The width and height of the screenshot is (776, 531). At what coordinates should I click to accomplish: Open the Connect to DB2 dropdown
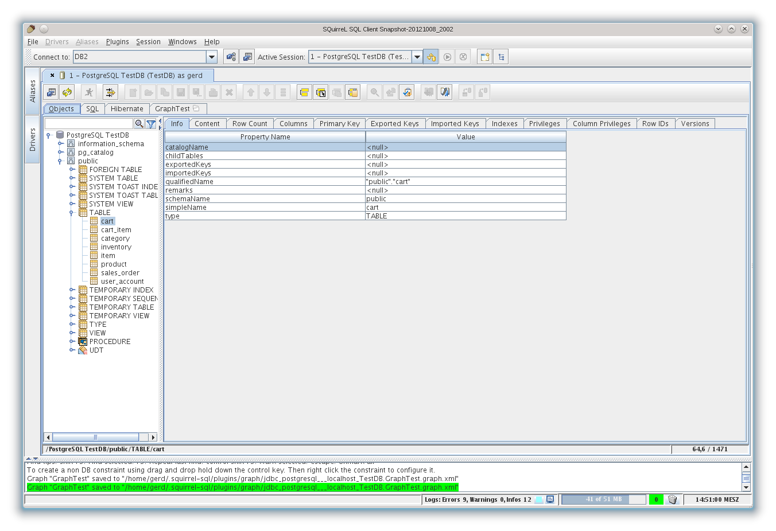point(212,56)
